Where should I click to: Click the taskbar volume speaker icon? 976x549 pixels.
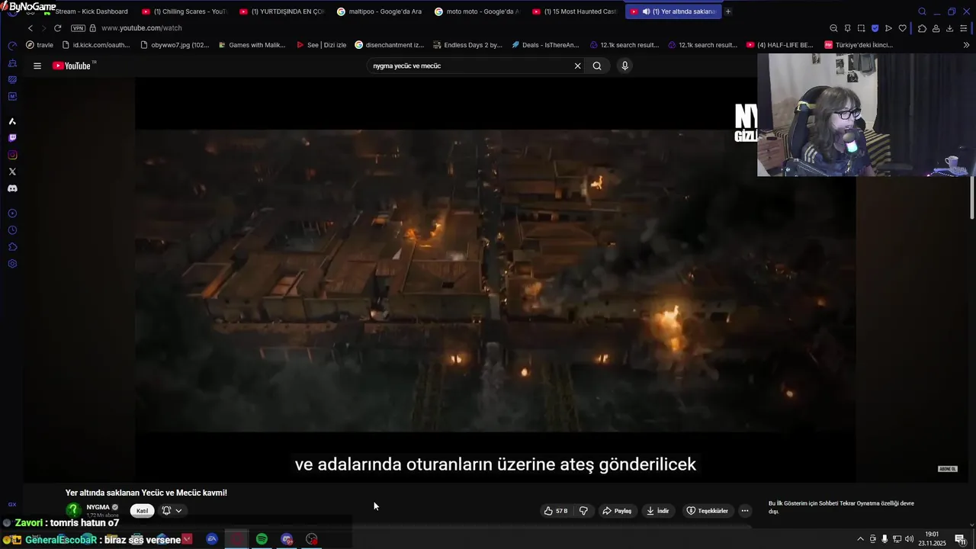(x=909, y=539)
